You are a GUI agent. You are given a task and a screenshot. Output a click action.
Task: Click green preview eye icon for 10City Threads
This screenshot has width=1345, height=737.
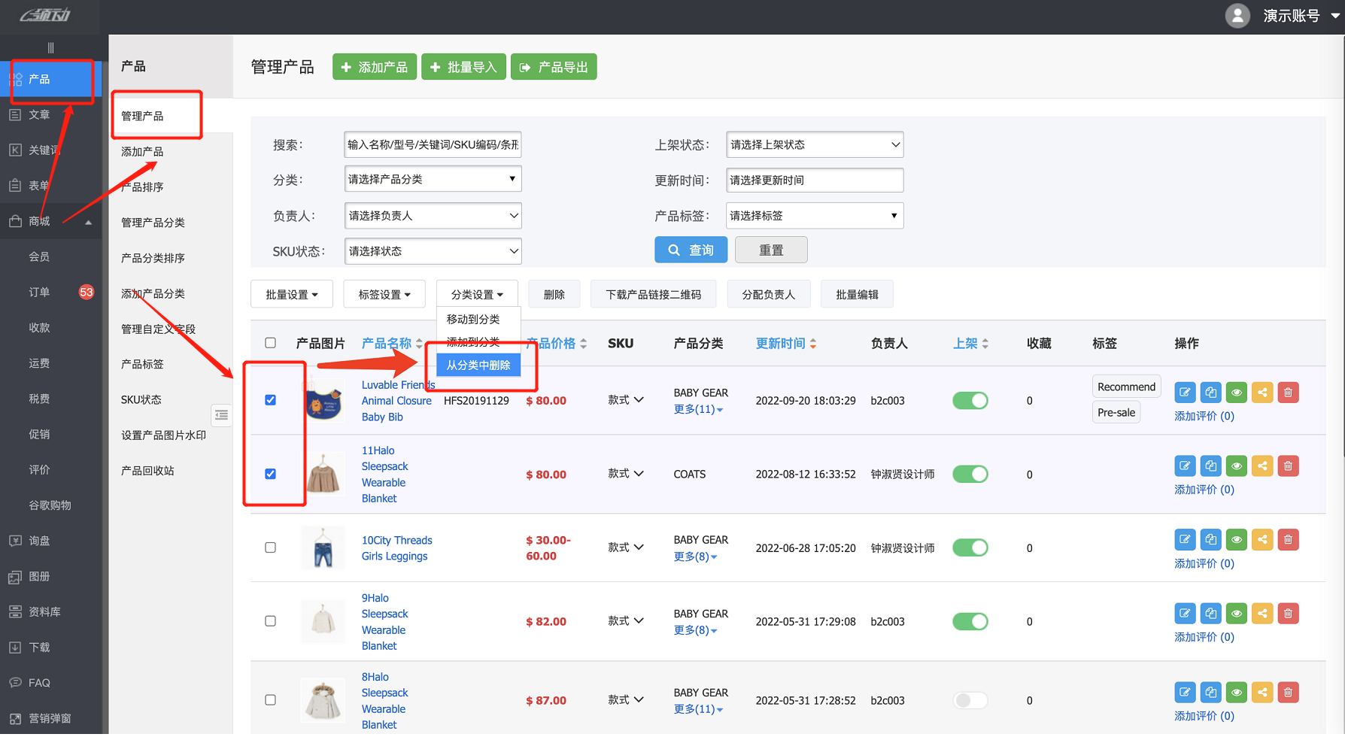pos(1236,540)
